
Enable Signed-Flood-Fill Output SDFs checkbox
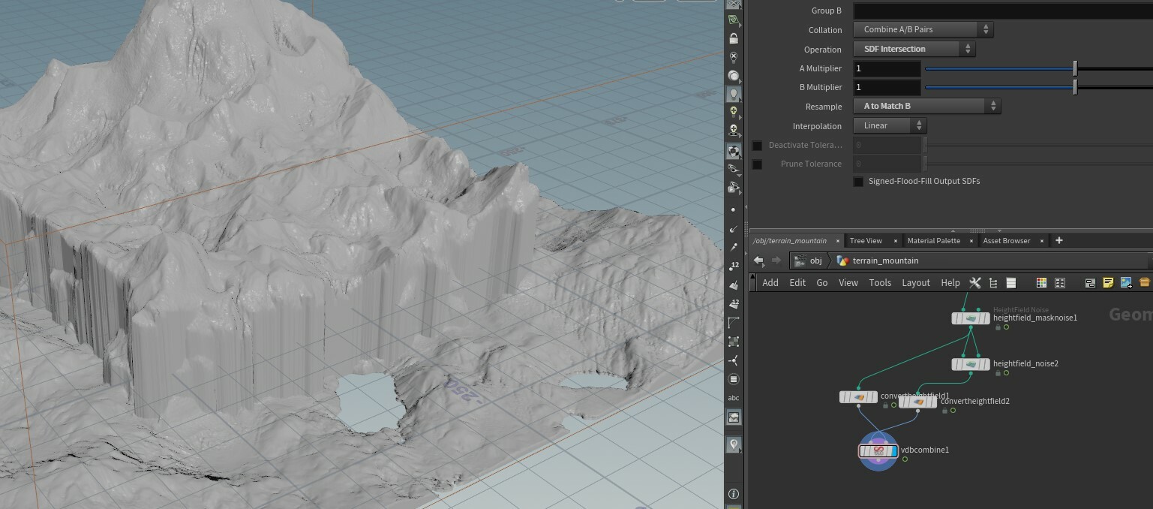(x=858, y=182)
